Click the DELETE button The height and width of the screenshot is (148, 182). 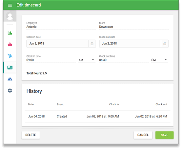30,135
